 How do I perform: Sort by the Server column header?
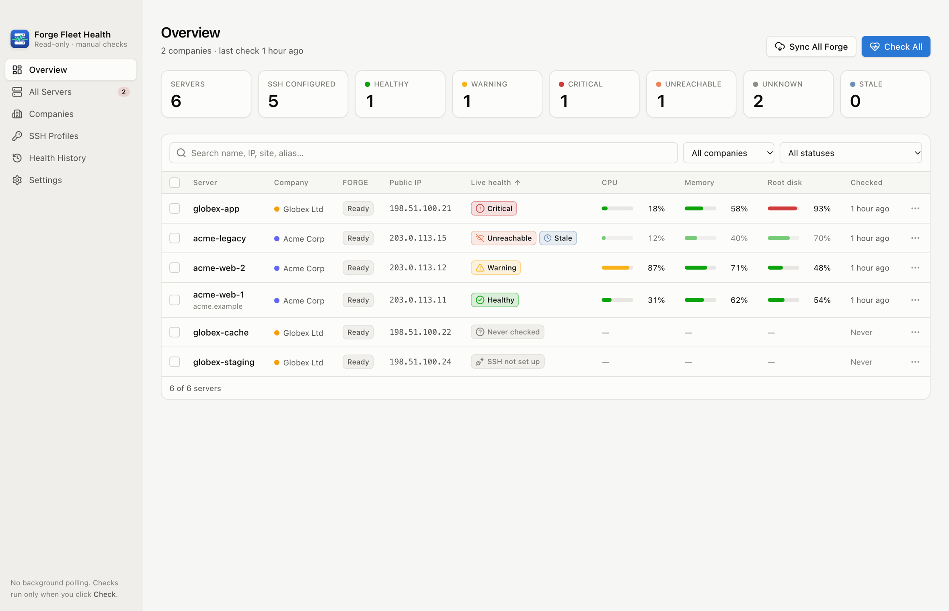[x=205, y=183]
